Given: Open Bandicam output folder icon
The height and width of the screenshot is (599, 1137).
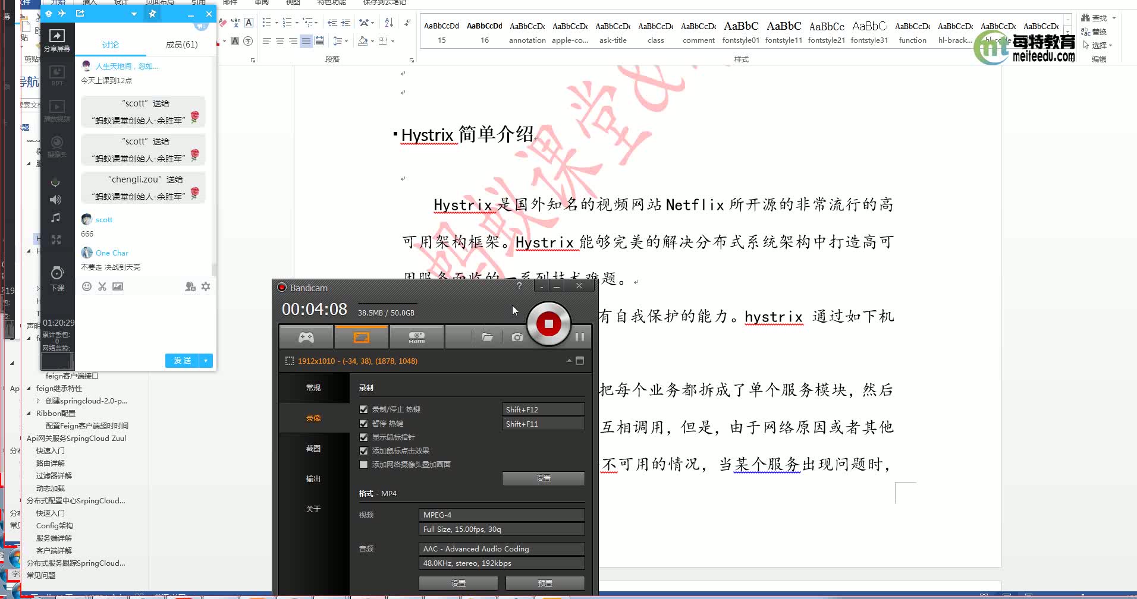Looking at the screenshot, I should click(x=487, y=337).
